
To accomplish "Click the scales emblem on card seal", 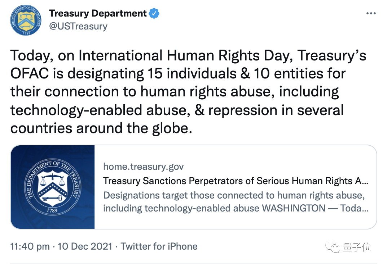I will point(53,178).
